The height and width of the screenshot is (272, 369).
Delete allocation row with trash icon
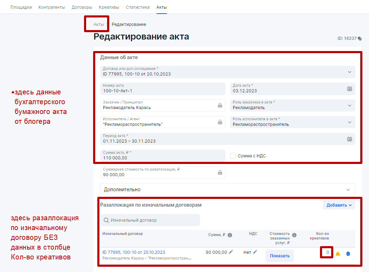(348, 254)
